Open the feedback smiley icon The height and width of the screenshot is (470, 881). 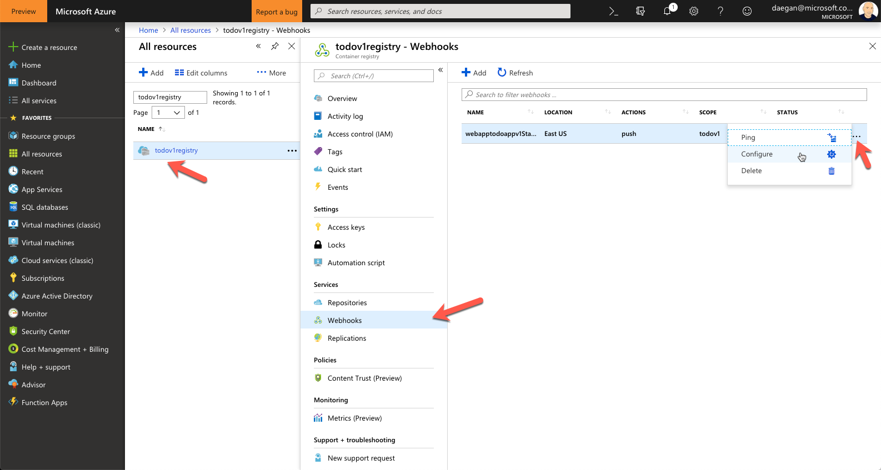point(747,11)
